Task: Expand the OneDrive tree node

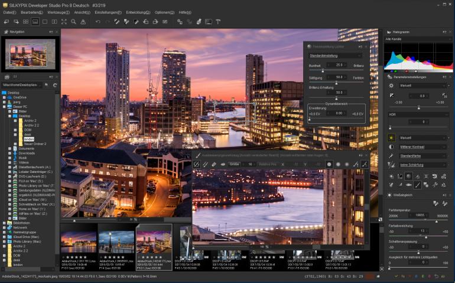Action: [x=4, y=98]
